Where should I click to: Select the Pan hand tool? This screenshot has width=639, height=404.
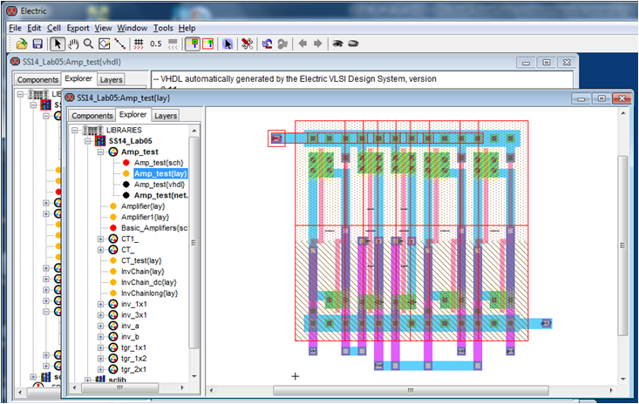tap(73, 44)
